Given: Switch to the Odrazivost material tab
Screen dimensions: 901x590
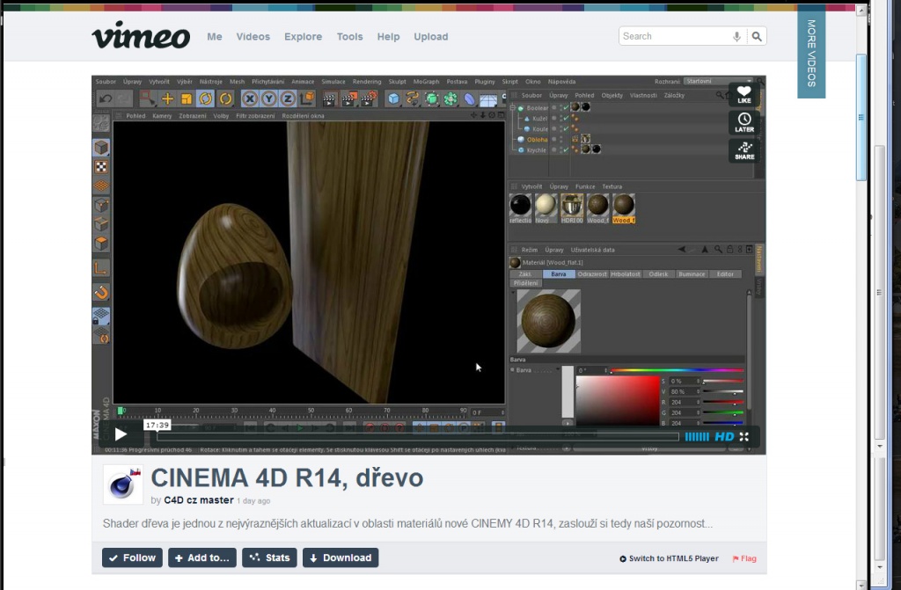Looking at the screenshot, I should point(592,274).
